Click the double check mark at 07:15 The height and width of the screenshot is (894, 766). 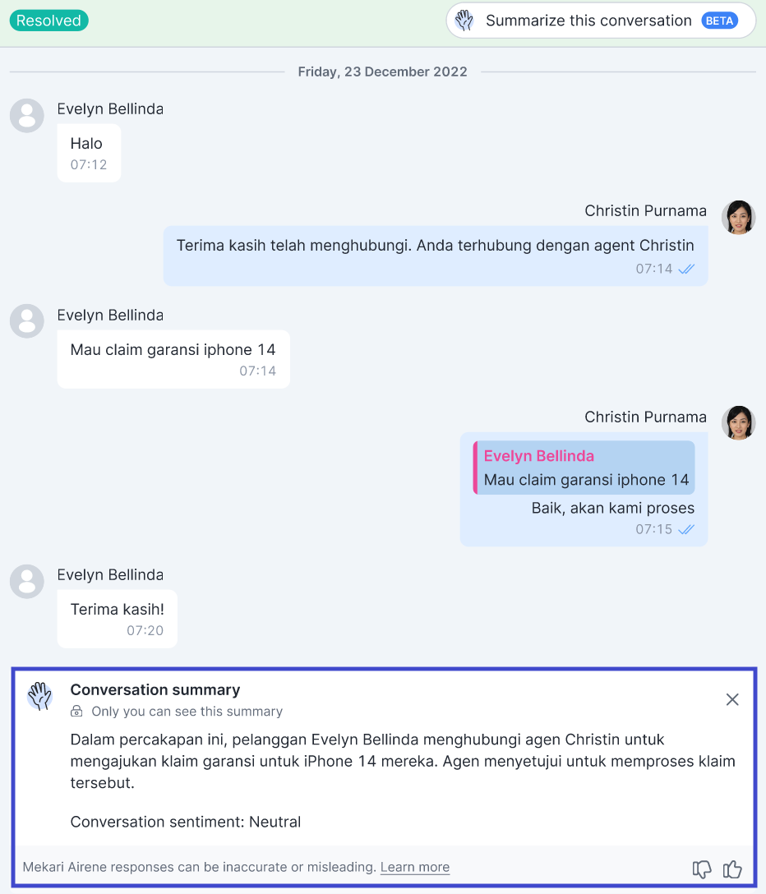686,529
